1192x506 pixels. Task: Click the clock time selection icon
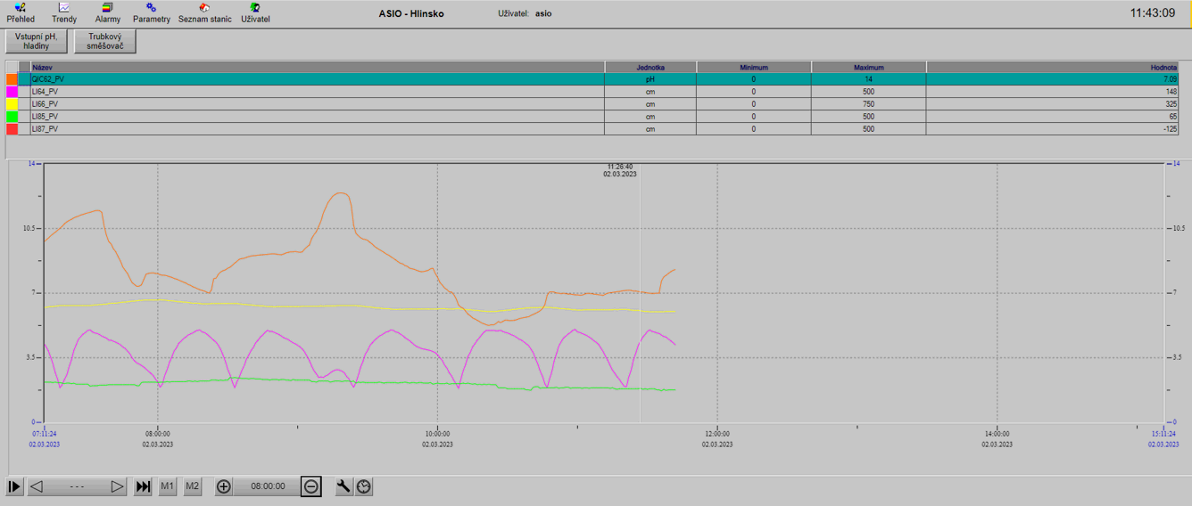(x=364, y=486)
